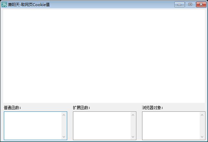This screenshot has height=142, width=208.
Task: Click the up arrow in the 普通函数 scrollbar
Action: pyautogui.click(x=64, y=115)
